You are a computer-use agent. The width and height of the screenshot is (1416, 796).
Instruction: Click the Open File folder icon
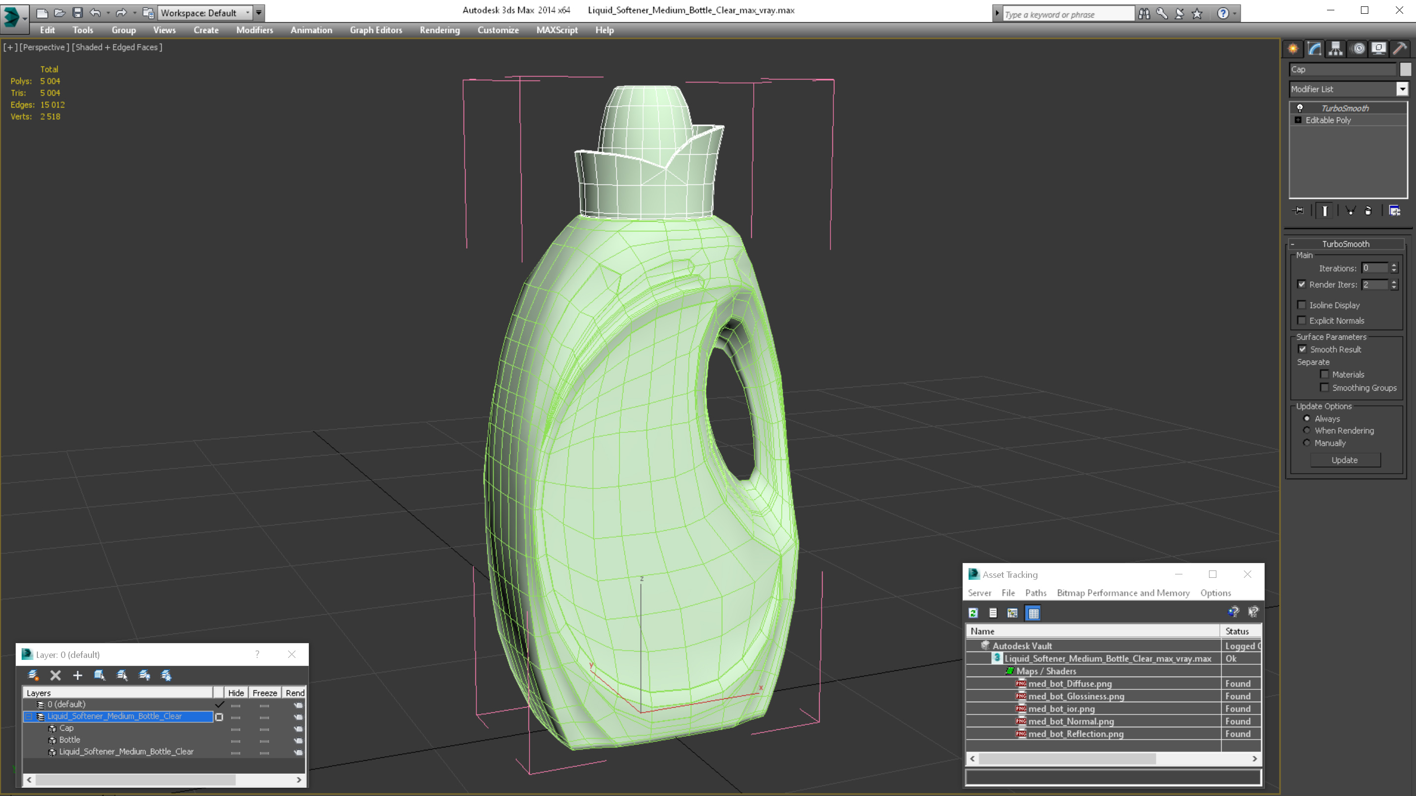[x=60, y=13]
